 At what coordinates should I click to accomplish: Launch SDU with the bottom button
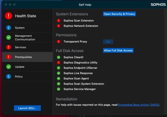point(27,108)
